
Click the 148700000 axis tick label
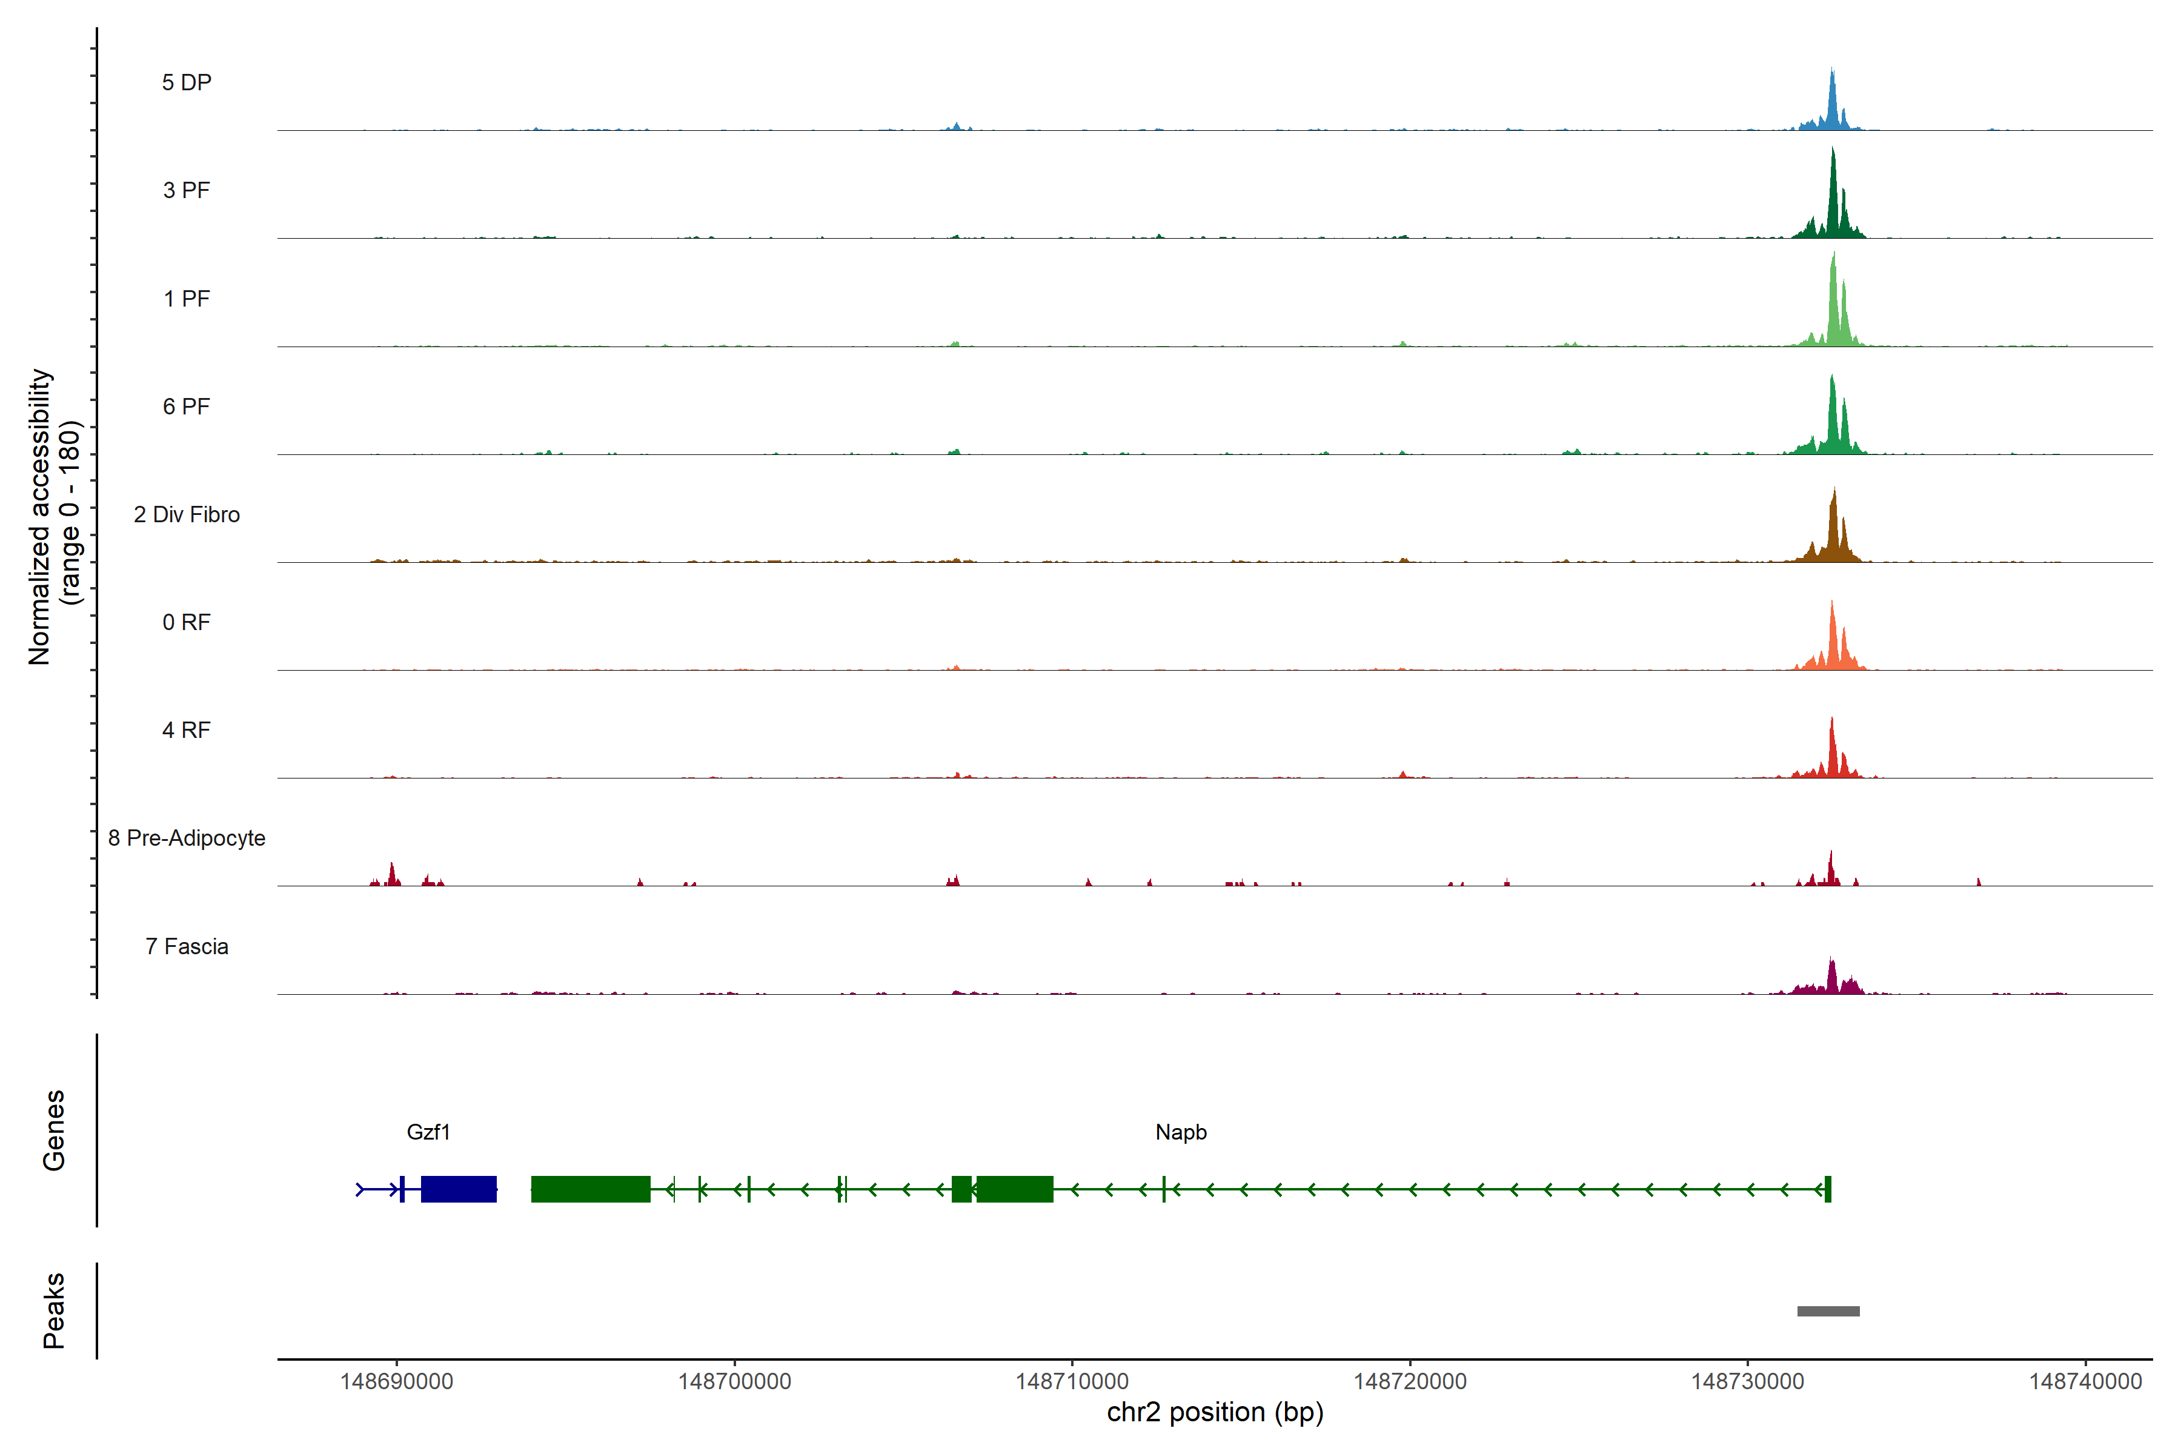click(x=734, y=1381)
